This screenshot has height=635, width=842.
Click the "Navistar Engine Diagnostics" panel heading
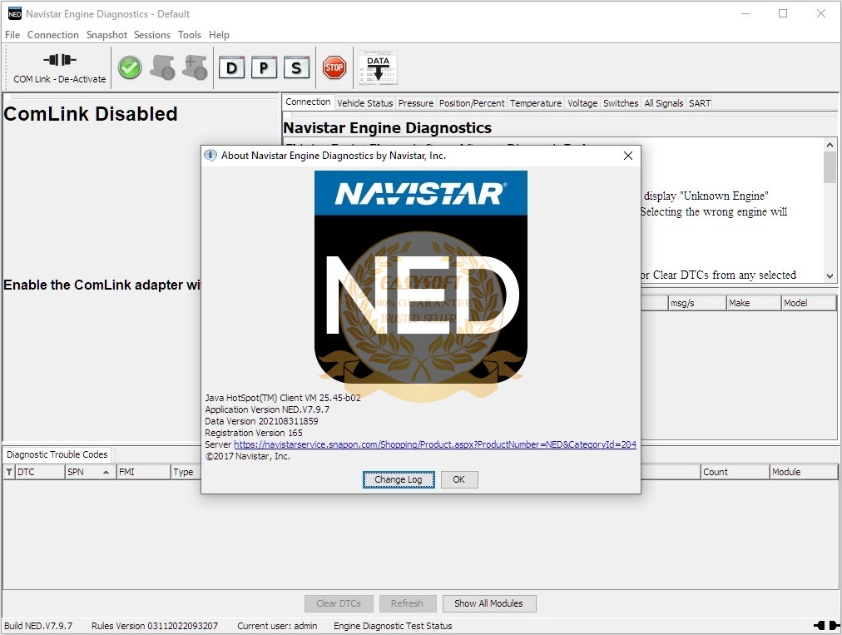(x=388, y=128)
